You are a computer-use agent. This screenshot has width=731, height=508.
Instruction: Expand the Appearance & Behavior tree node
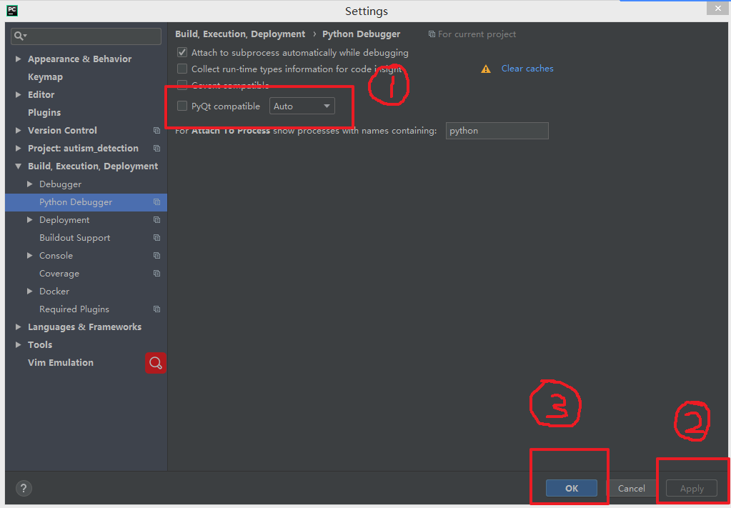[18, 59]
